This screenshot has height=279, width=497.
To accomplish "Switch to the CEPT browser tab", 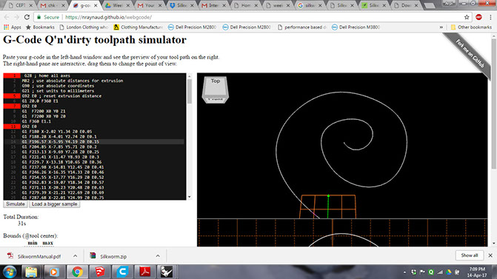I will [x=20, y=5].
